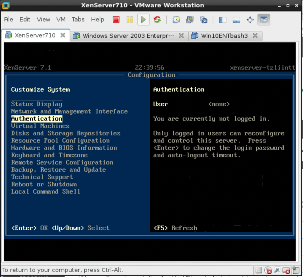Open the Edit menu
This screenshot has height=277, width=303.
point(25,19)
